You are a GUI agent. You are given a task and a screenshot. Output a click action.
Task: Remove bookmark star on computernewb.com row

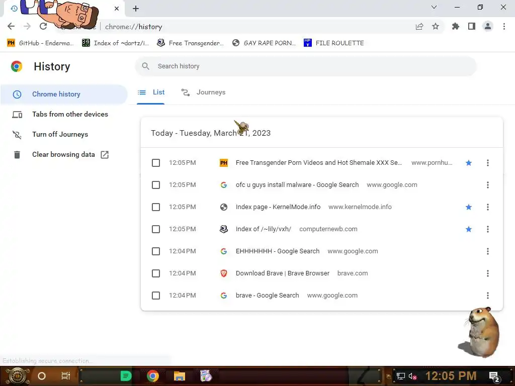pyautogui.click(x=469, y=229)
